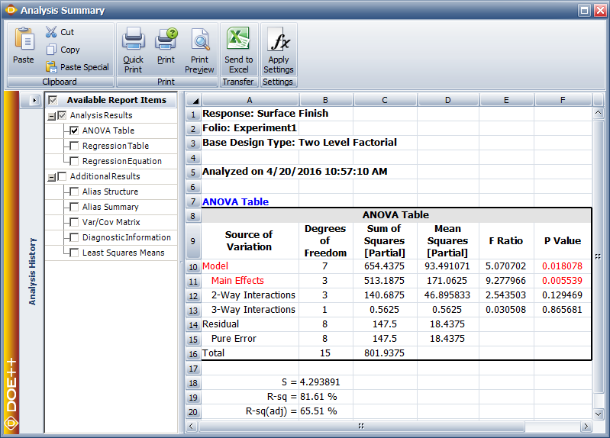The image size is (610, 438).
Task: Select the Model row label cell
Action: point(250,266)
